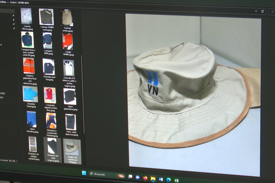Select the Chaleco gabardina fluor file
The image size is (275, 183).
click(29, 66)
